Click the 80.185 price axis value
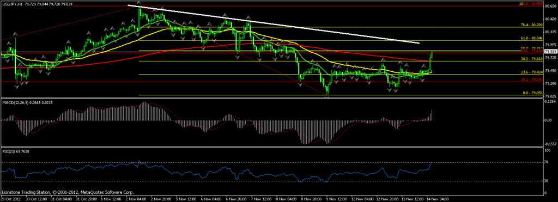Screen dimensions: 558x202 550,32
